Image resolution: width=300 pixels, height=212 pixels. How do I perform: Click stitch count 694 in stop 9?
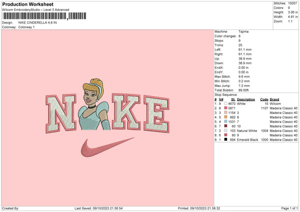click(232, 139)
